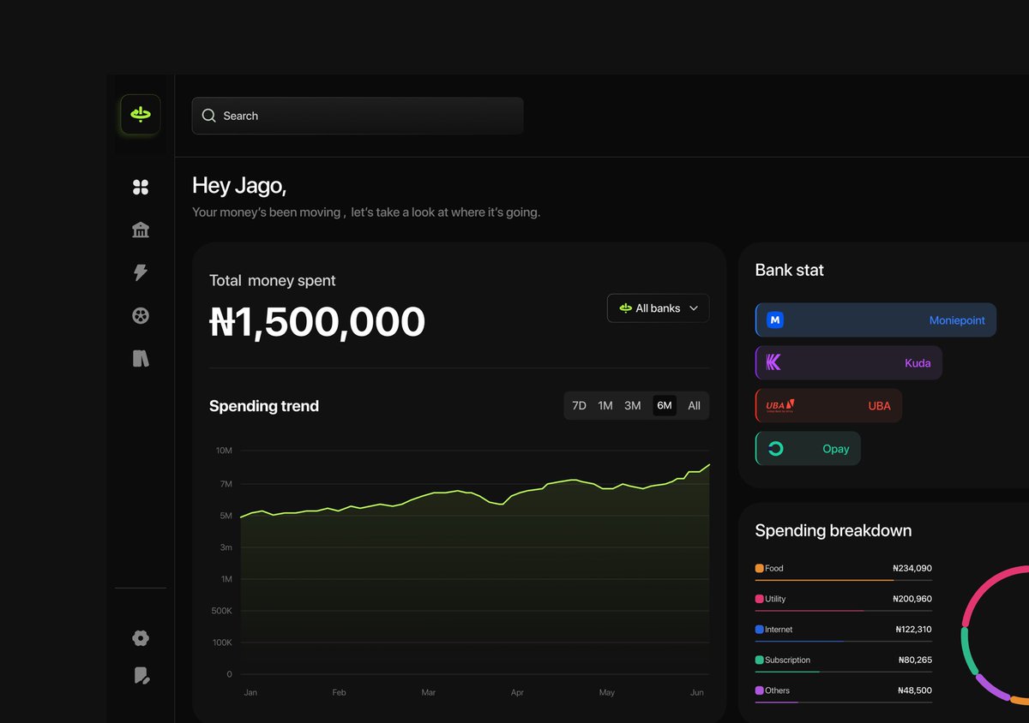Click the ₦48,500 Others amount
1029x723 pixels.
click(x=915, y=690)
